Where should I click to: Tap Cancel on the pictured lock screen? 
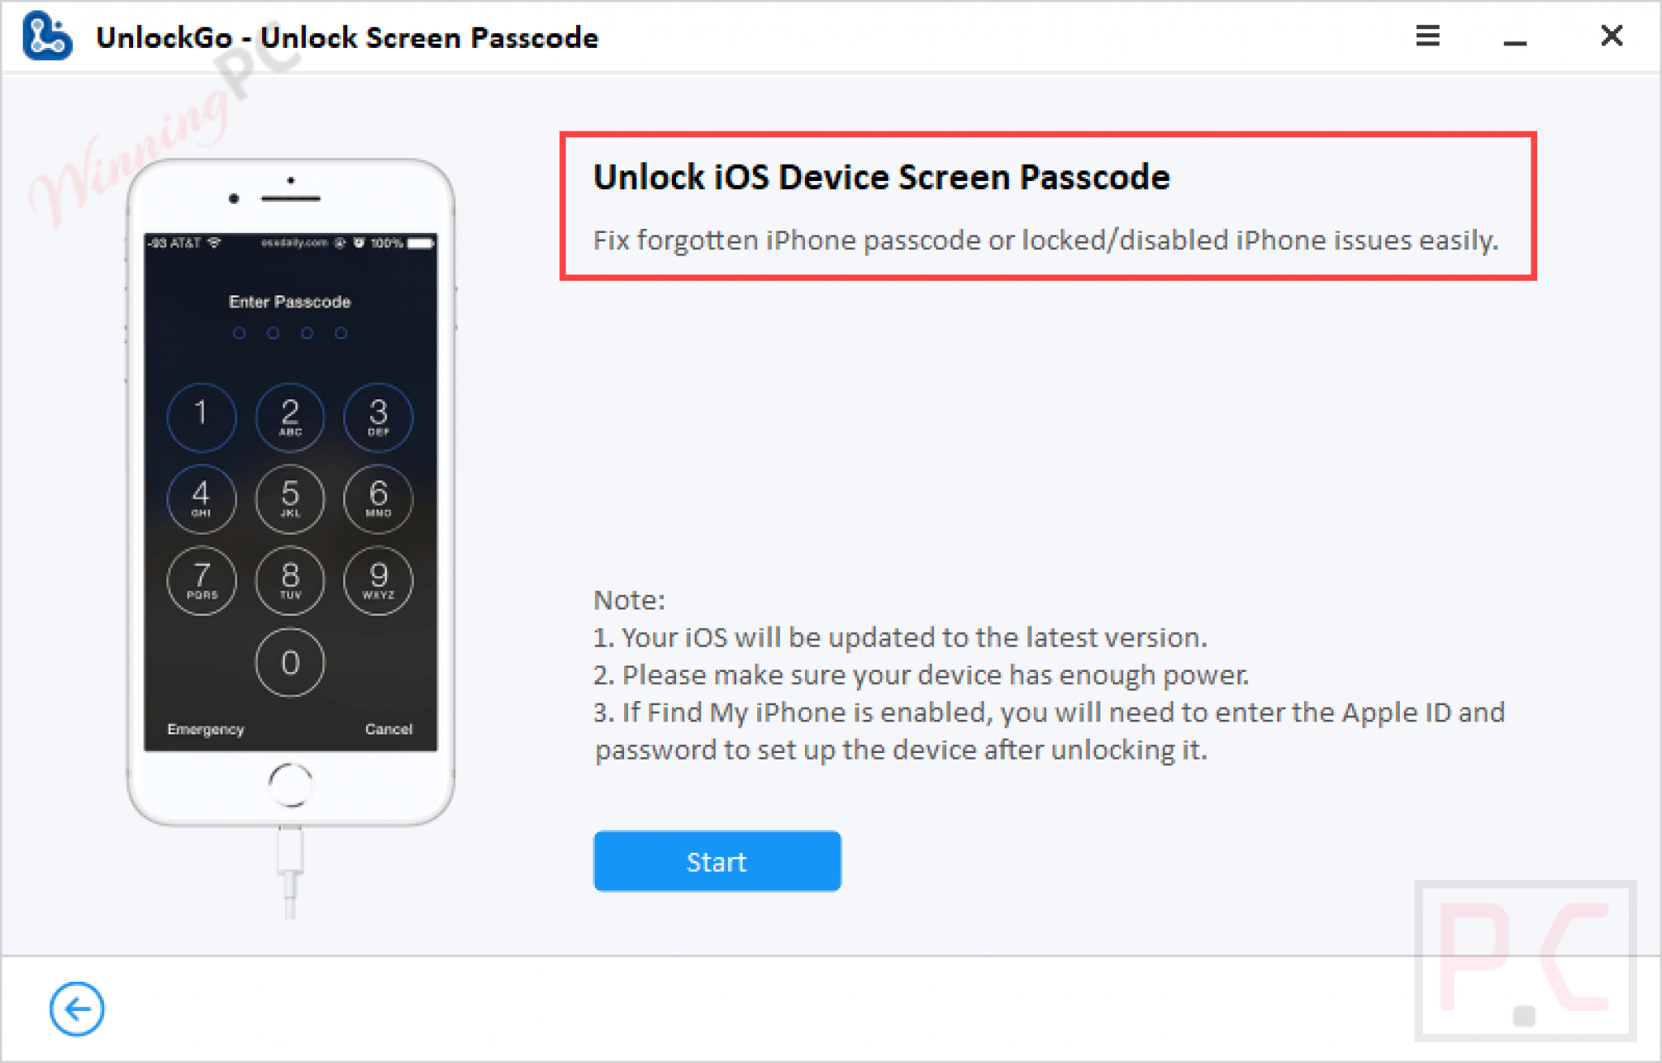pos(388,729)
